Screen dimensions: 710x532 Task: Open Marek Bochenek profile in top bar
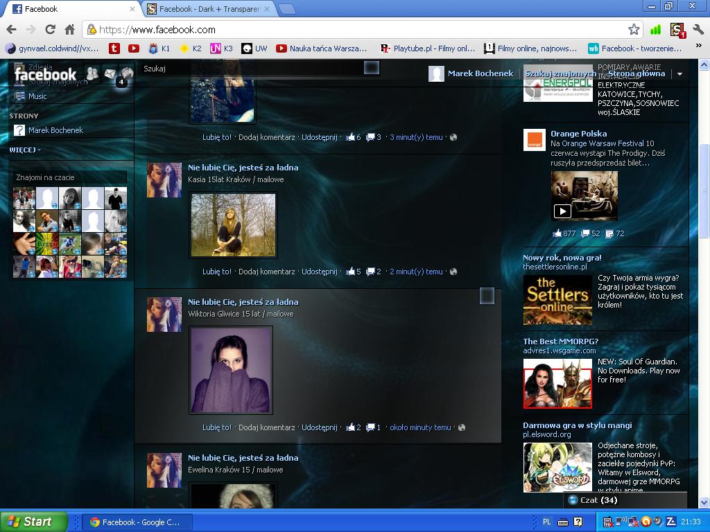point(471,73)
